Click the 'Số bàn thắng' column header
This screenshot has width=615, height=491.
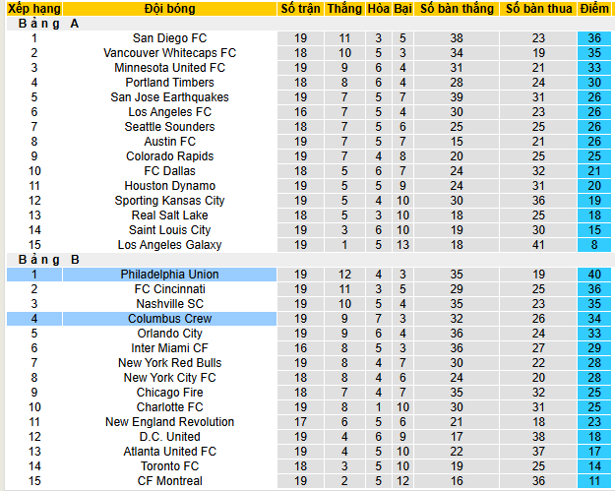(456, 9)
